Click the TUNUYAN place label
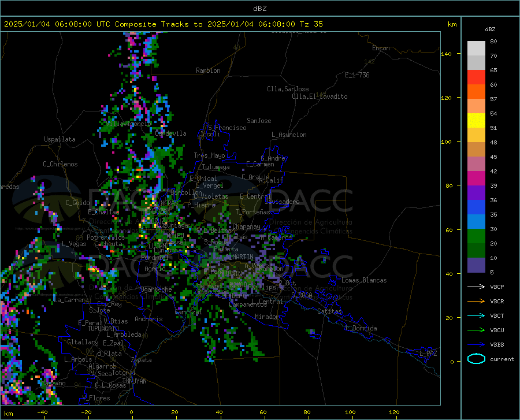This screenshot has height=420, width=520. click(x=134, y=381)
